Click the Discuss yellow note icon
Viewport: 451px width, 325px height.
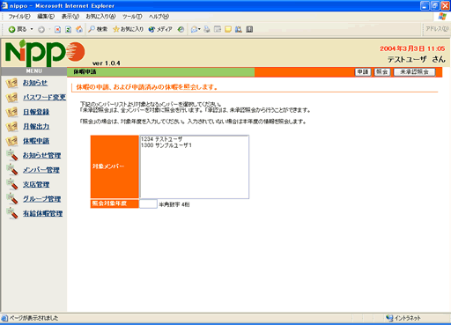point(228,29)
